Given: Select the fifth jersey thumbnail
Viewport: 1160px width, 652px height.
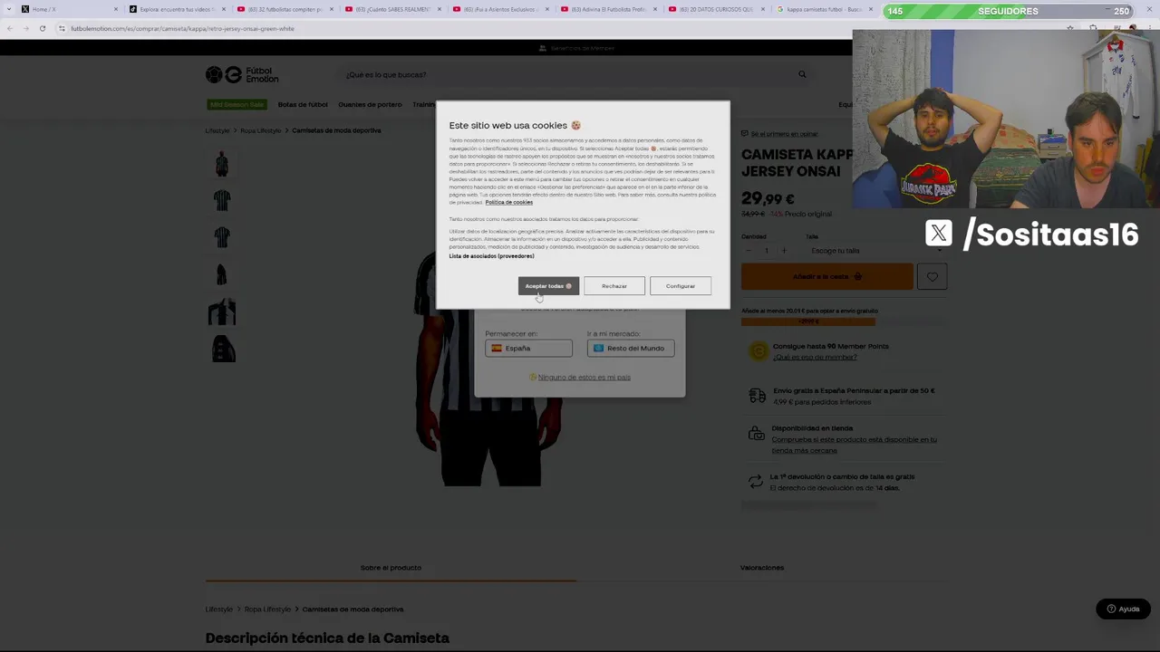Looking at the screenshot, I should pos(222,312).
